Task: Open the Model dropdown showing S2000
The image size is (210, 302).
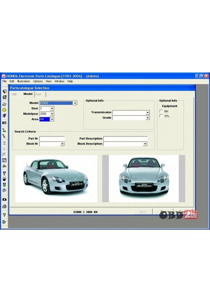Action: point(75,103)
